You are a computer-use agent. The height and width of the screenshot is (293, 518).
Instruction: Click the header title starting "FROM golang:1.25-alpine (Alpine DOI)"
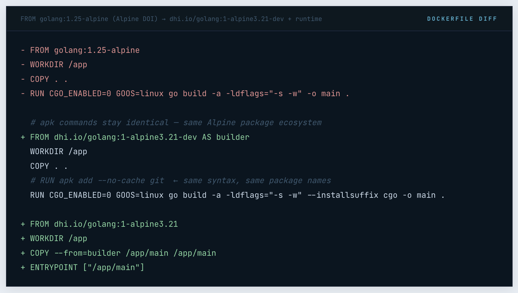(171, 19)
